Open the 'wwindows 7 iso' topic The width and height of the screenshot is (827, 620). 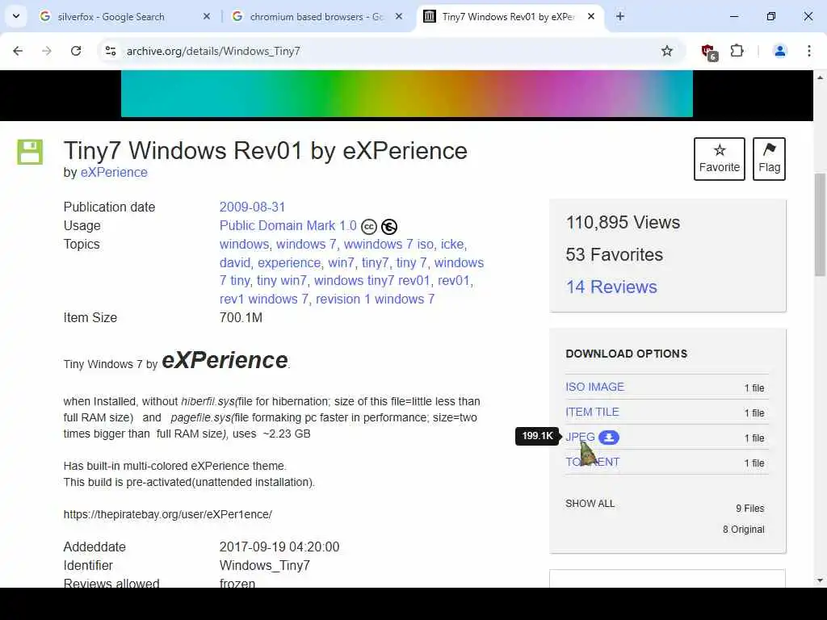tap(388, 244)
